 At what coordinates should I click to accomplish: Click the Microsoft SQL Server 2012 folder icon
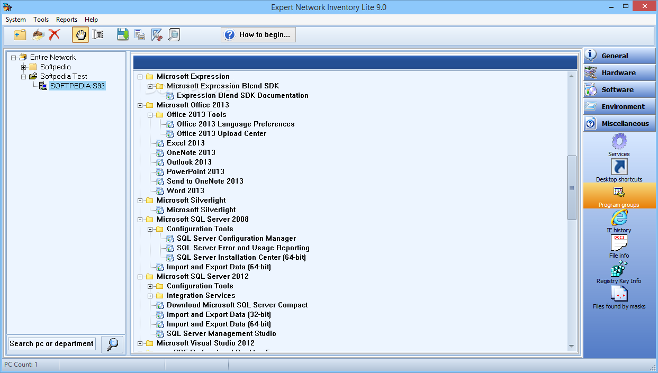[x=150, y=277]
